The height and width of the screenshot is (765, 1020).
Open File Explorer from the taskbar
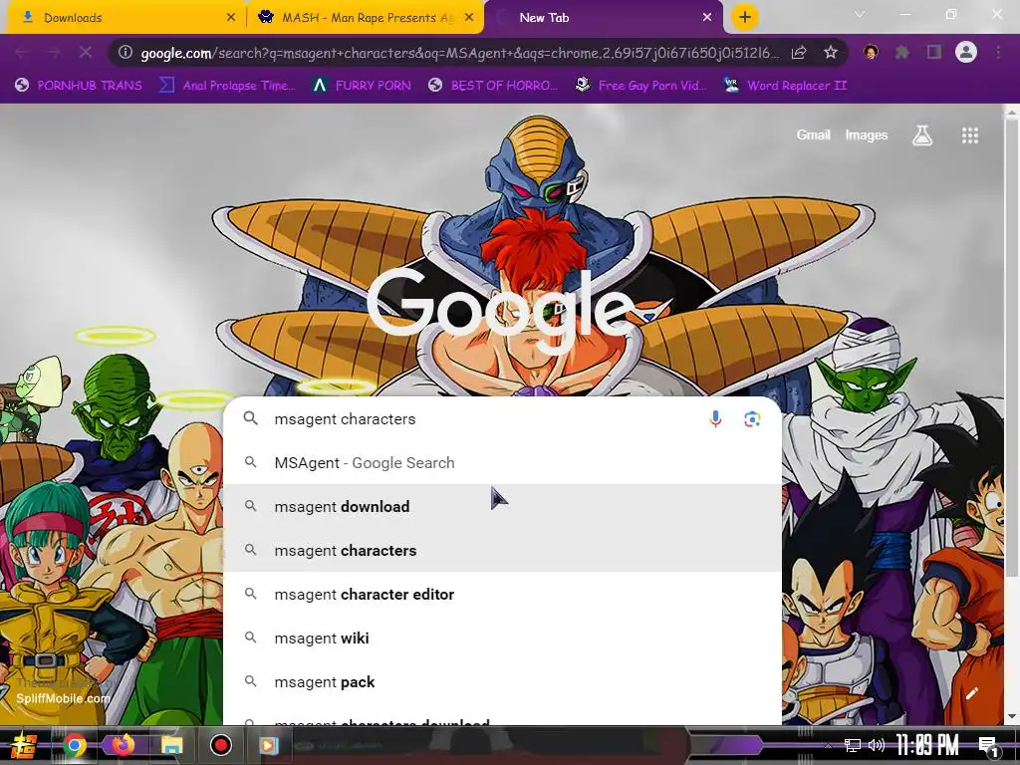tap(171, 745)
